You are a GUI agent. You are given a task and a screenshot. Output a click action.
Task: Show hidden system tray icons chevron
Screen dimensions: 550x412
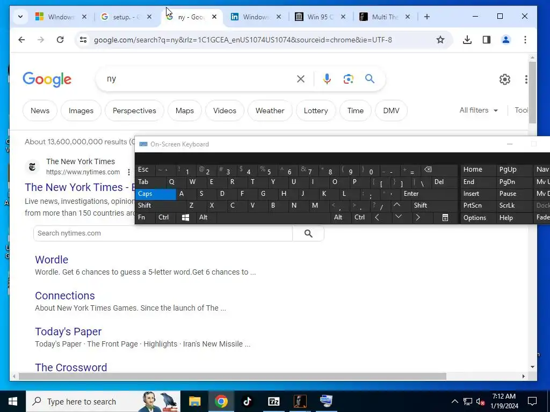pos(454,401)
